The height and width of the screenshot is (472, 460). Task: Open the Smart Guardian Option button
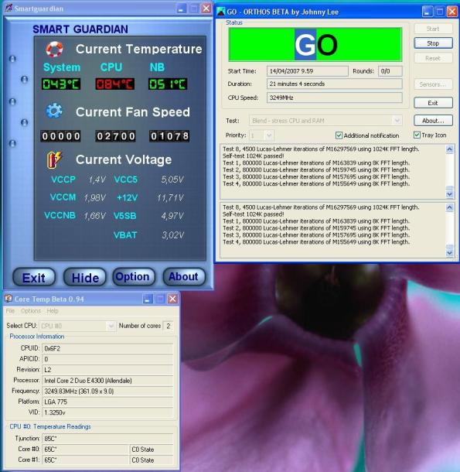point(133,277)
